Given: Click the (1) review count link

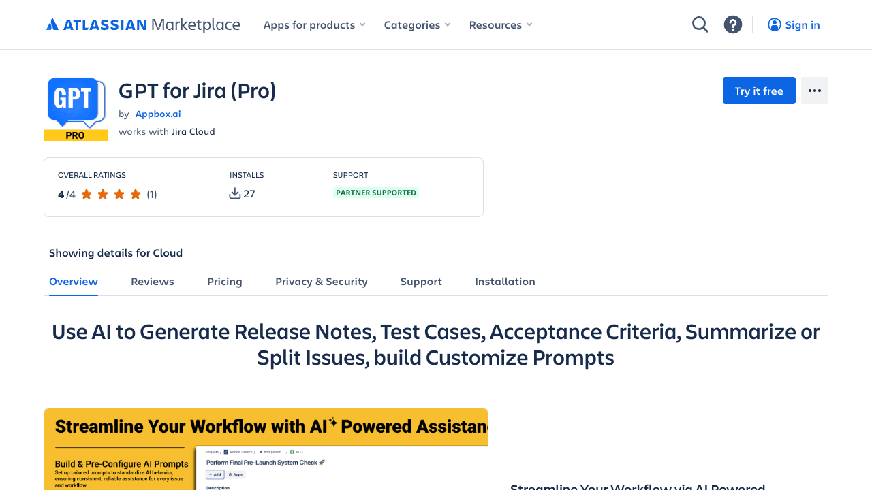Looking at the screenshot, I should [151, 194].
